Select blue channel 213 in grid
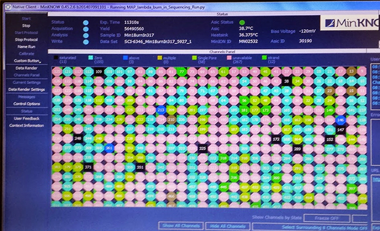The width and height of the screenshot is (380, 231). pyautogui.click(x=161, y=110)
